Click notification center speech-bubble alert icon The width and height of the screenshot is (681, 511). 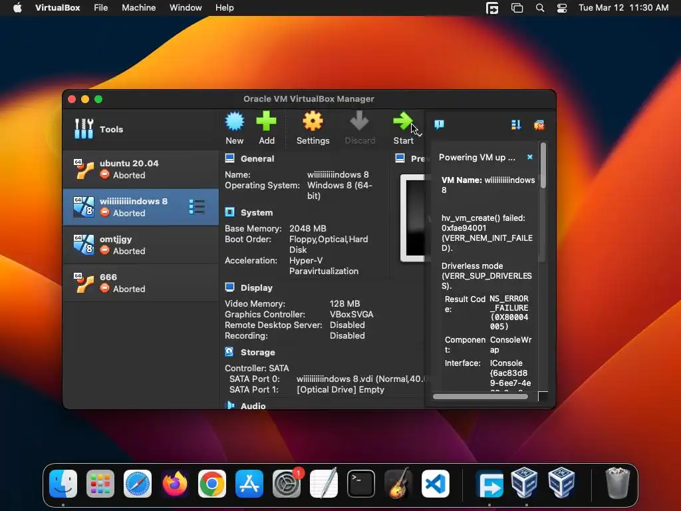[x=439, y=125]
